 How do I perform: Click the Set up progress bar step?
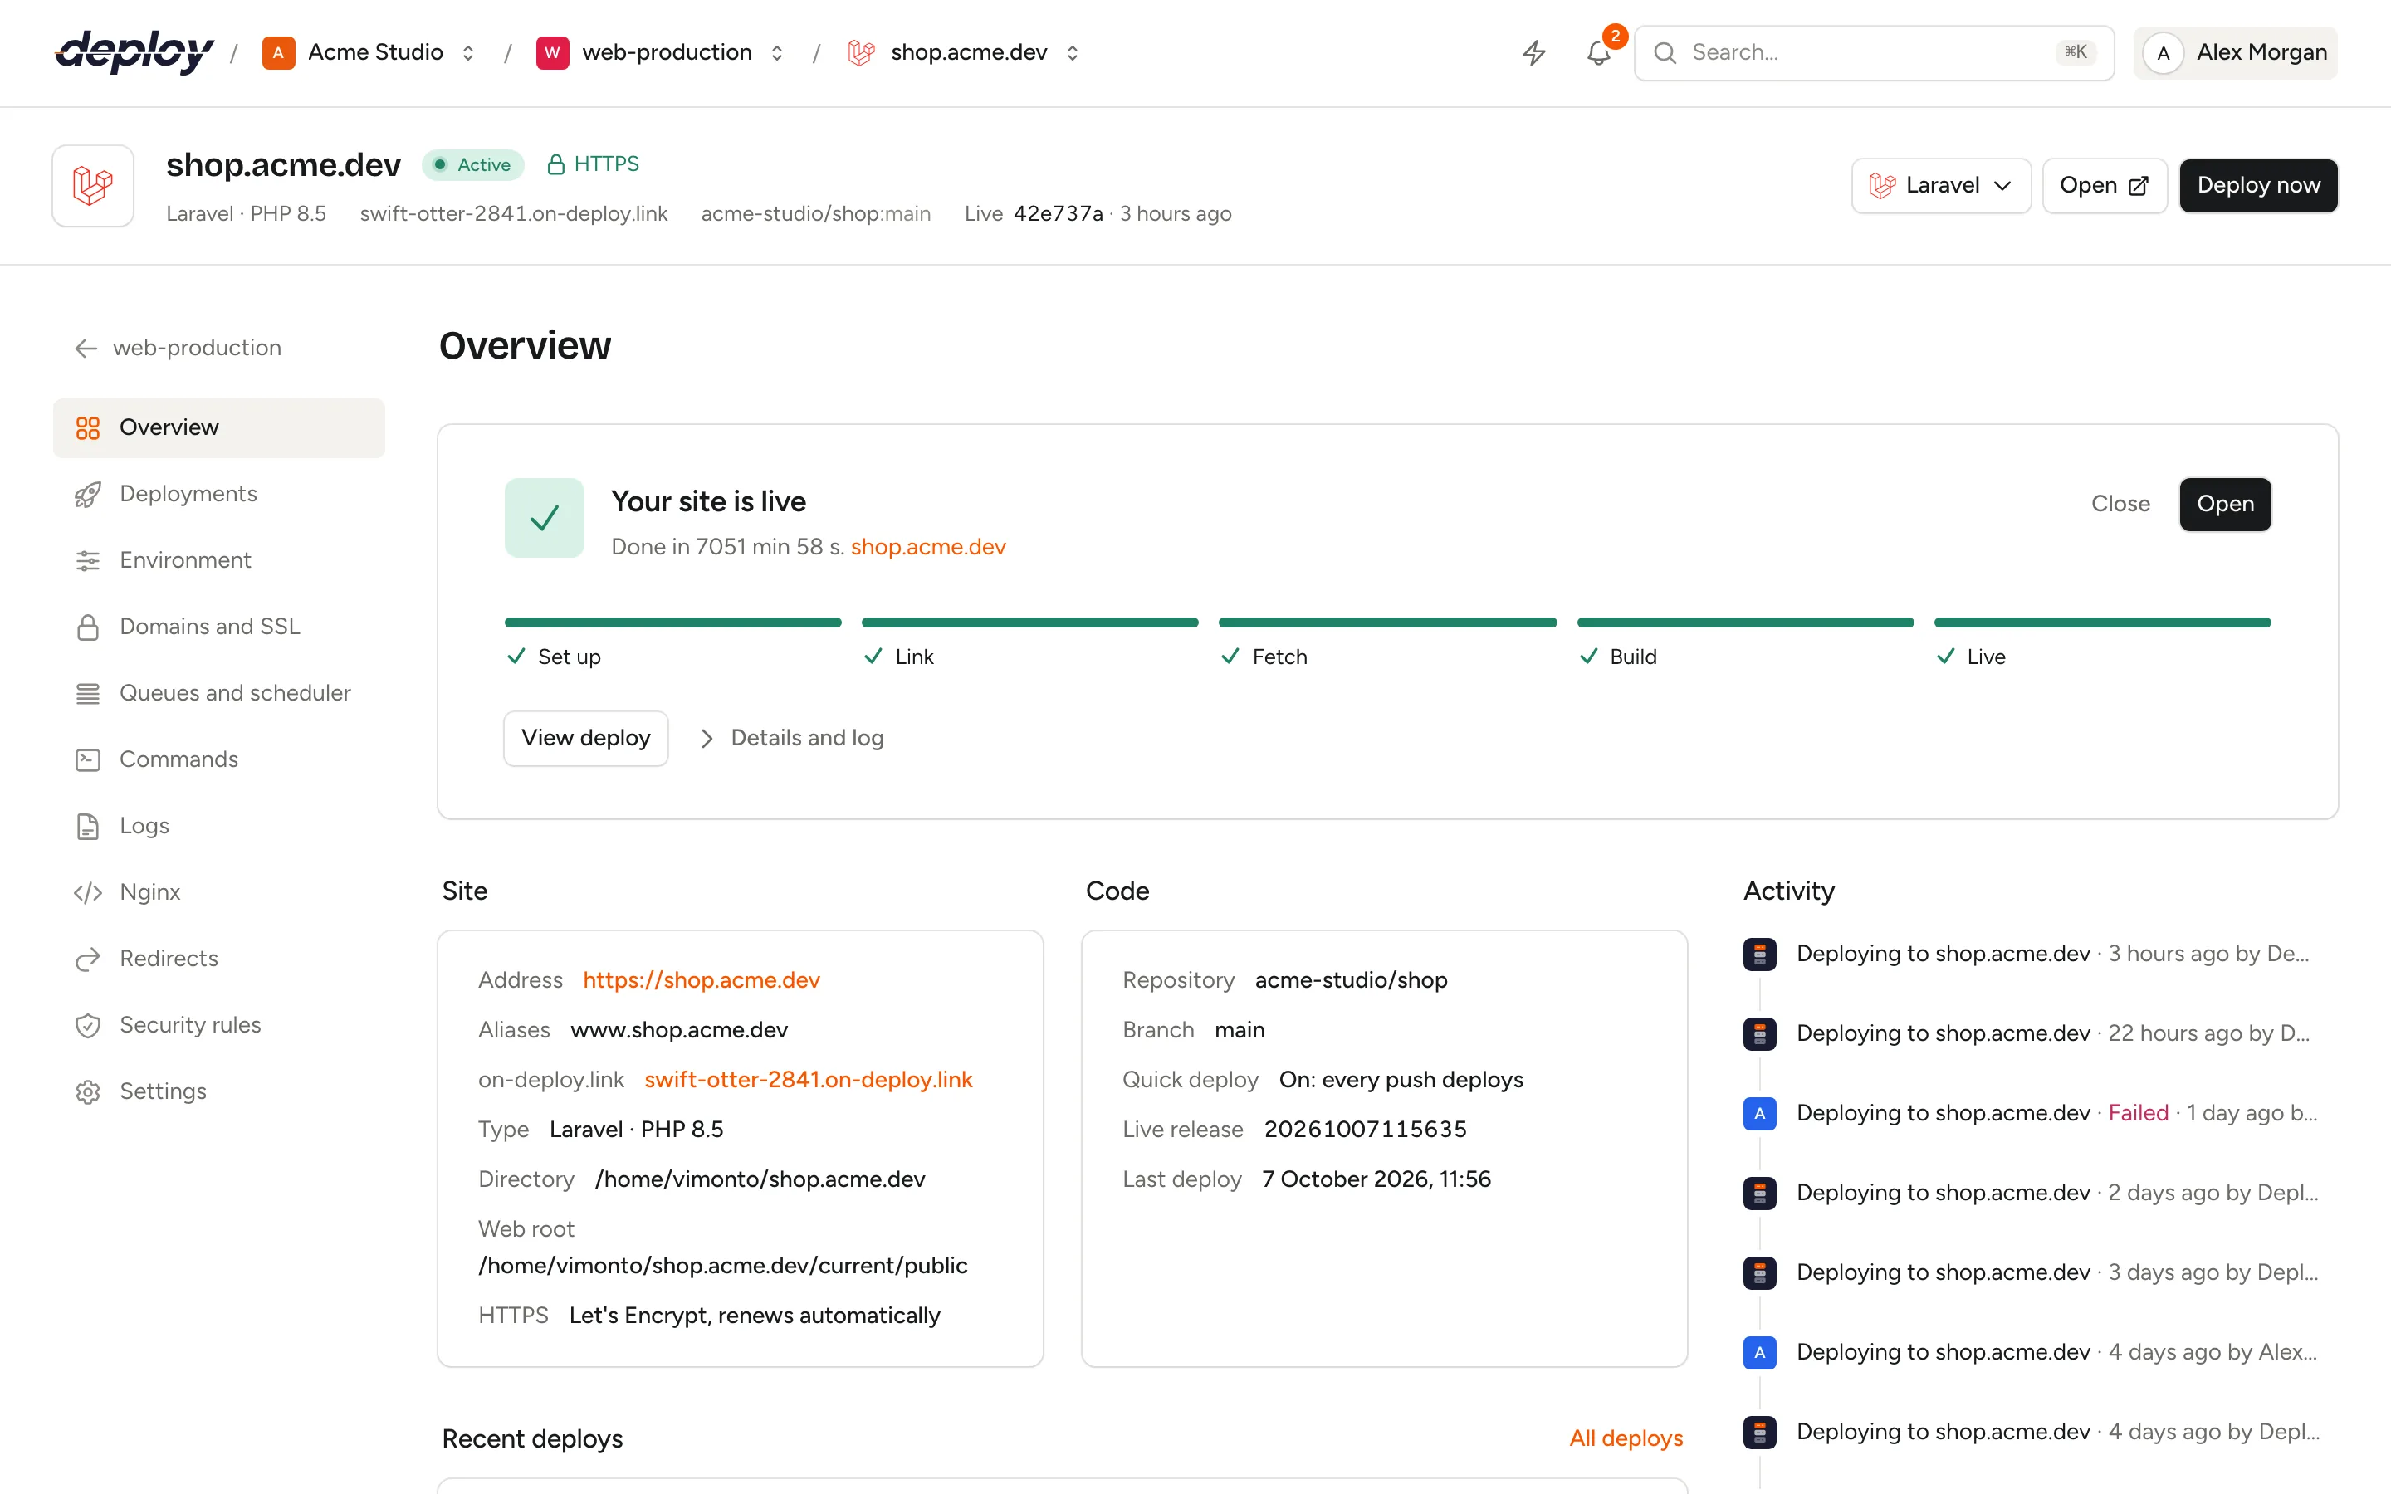click(672, 643)
